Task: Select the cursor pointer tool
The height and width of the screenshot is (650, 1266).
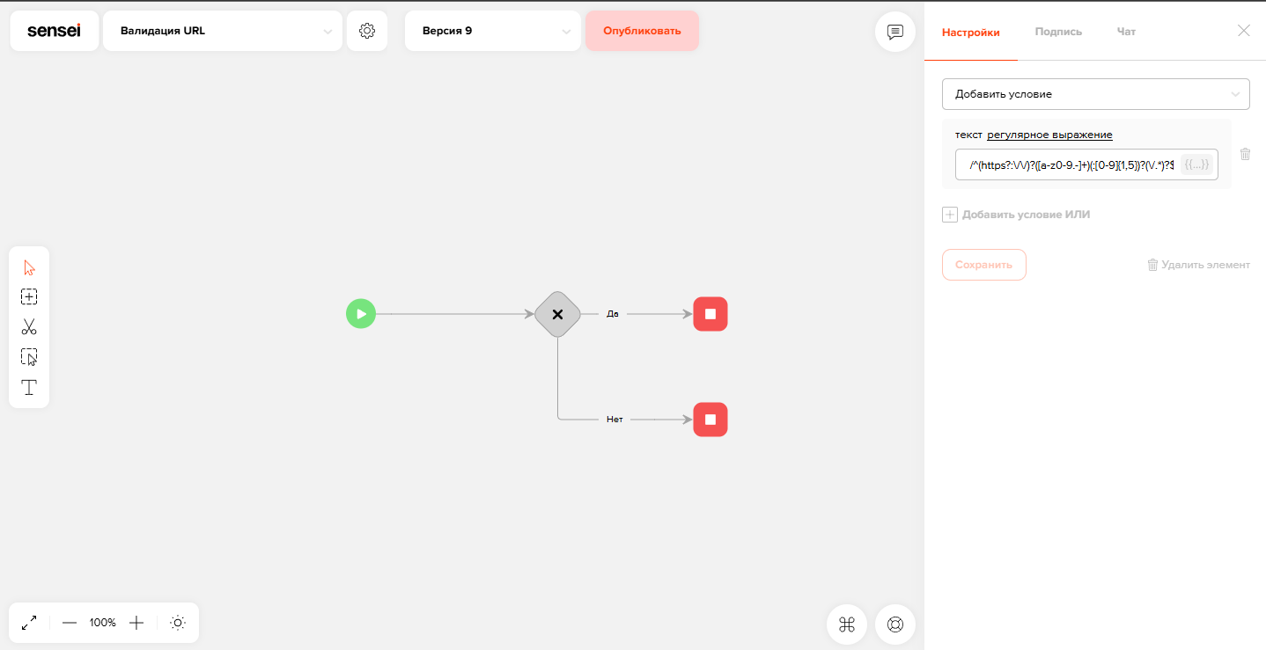Action: (x=29, y=267)
